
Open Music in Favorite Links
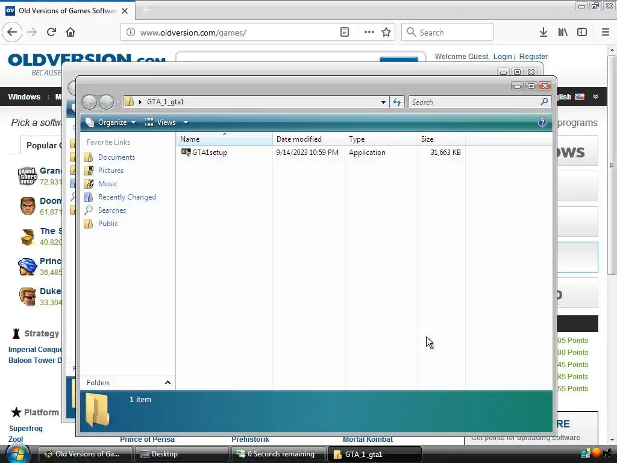107,184
